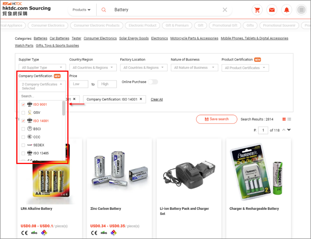
Task: Uncheck the ISO 9001 checkbox
Action: click(x=23, y=105)
